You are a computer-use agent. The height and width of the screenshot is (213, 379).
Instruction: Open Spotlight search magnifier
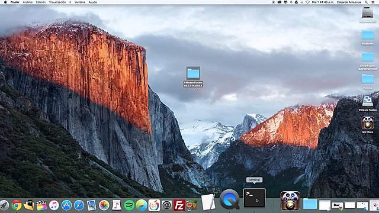click(367, 2)
